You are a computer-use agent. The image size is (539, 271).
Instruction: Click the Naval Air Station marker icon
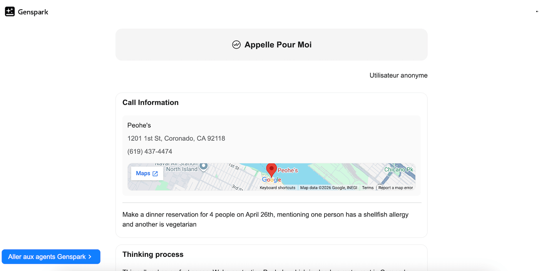[x=203, y=166]
